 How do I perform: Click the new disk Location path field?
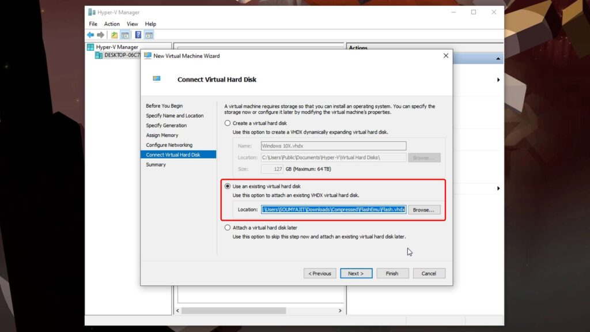pyautogui.click(x=334, y=157)
